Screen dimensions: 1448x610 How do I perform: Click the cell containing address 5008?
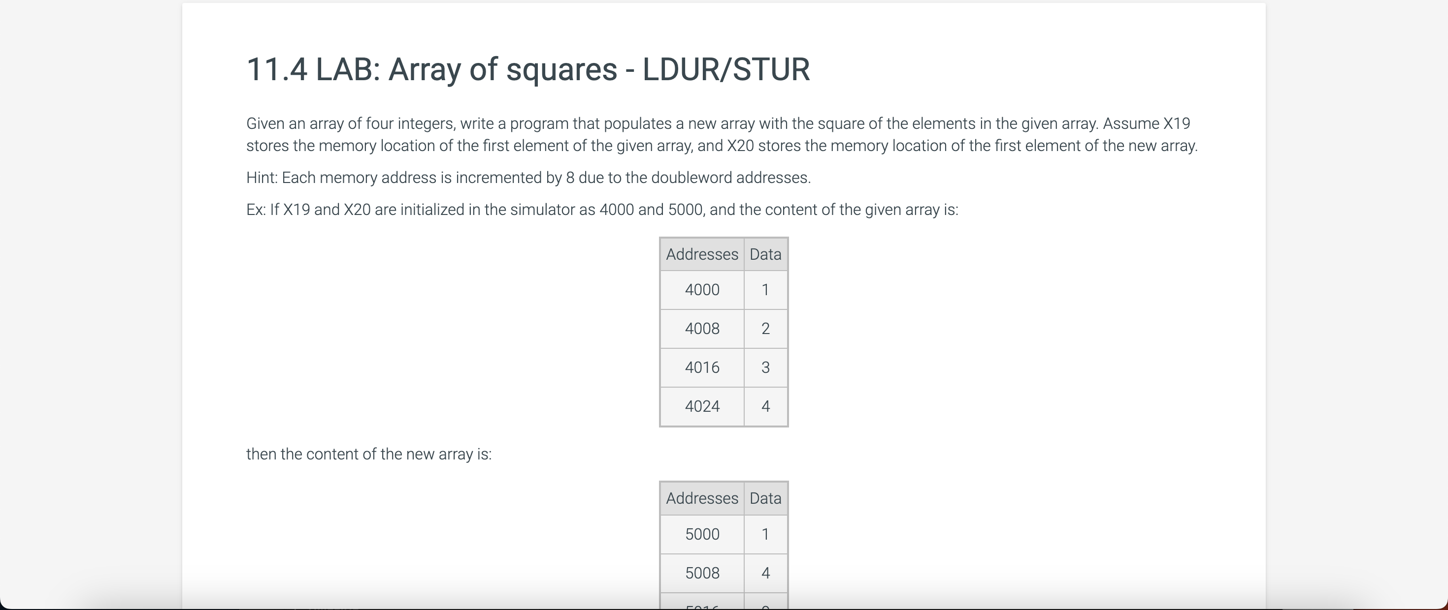point(701,573)
